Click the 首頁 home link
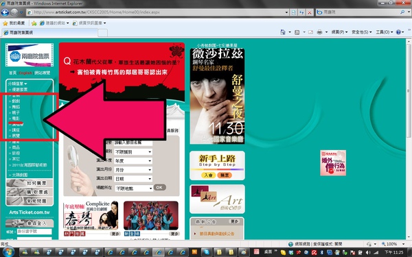The height and width of the screenshot is (257, 412). click(x=12, y=73)
